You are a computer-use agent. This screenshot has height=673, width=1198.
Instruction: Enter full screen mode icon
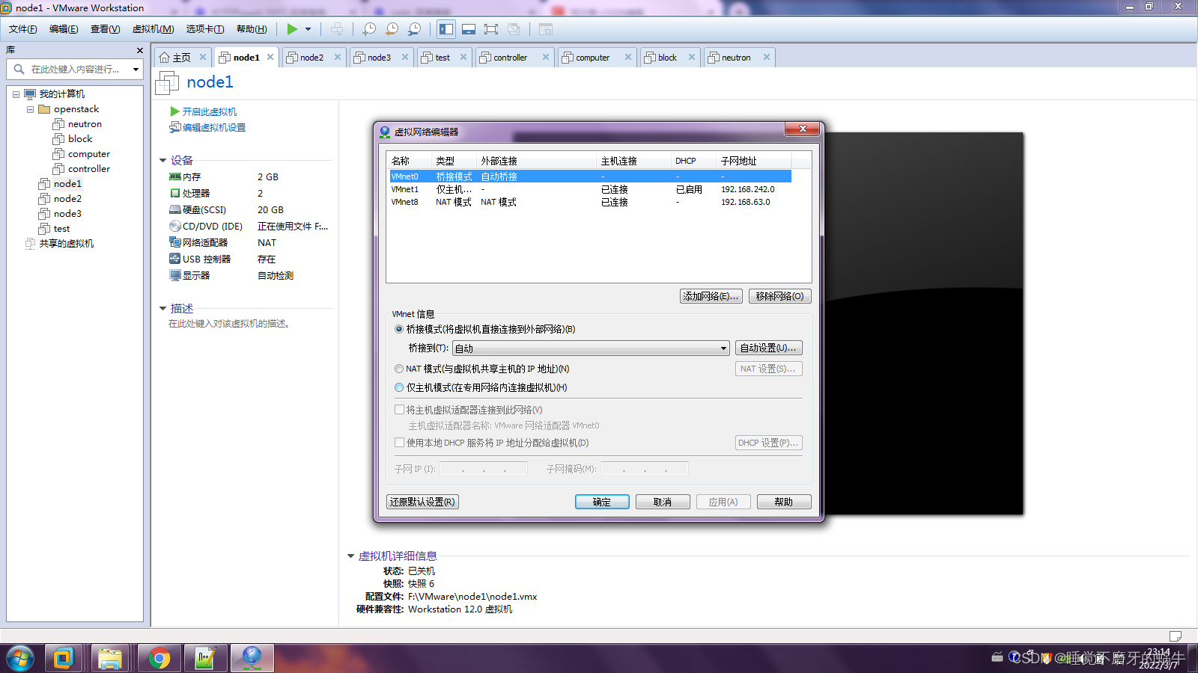[491, 29]
